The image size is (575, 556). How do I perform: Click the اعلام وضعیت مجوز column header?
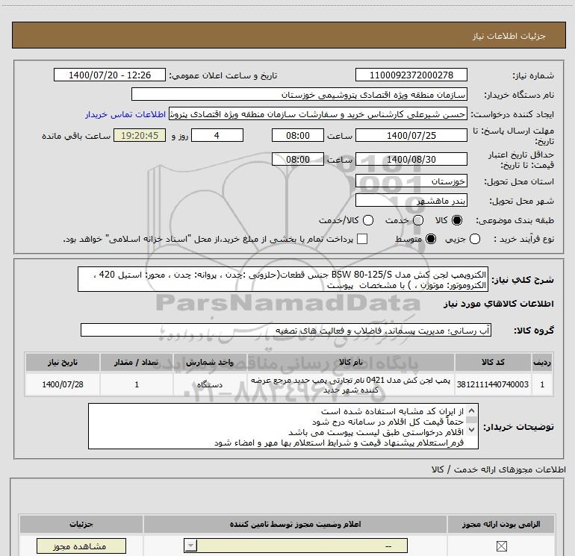pyautogui.click(x=295, y=525)
